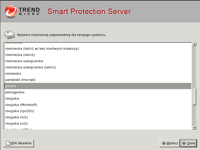Select 'rosyjska (cp1251)' keyboard layout
Image resolution: width=200 pixels, height=150 pixels.
(x=98, y=111)
